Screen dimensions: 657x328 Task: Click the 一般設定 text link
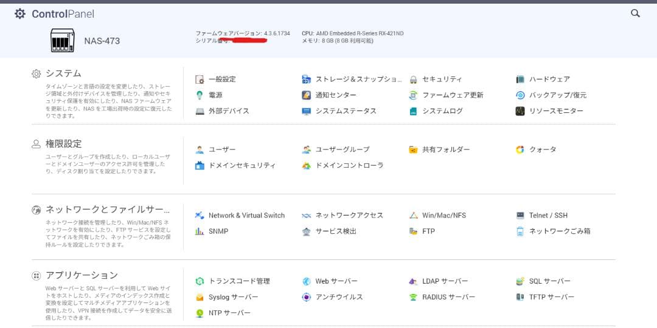tap(222, 80)
